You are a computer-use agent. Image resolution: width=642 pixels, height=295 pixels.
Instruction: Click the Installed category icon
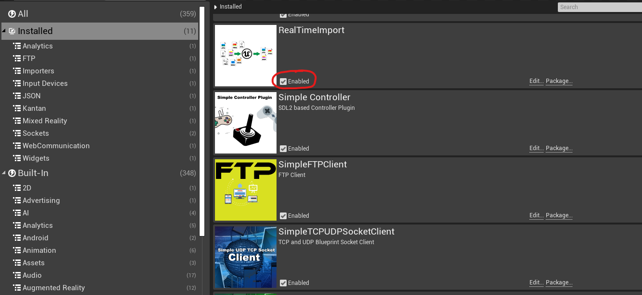[x=12, y=31]
